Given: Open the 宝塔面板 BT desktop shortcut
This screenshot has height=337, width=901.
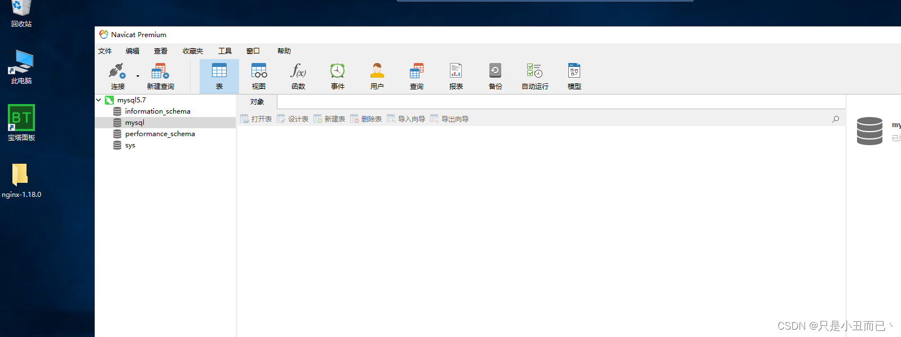Looking at the screenshot, I should [21, 123].
